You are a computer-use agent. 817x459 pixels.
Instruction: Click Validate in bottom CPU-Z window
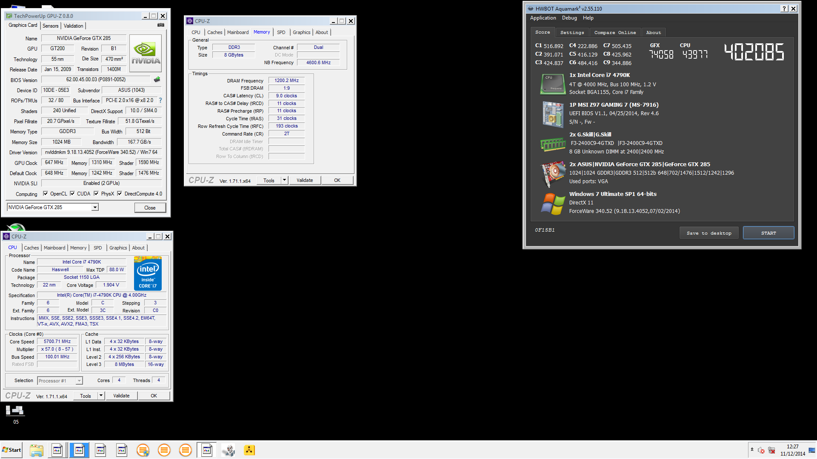click(121, 396)
